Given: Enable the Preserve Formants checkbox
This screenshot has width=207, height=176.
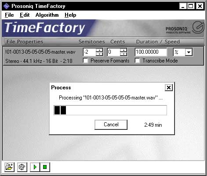Looking at the screenshot, I should tap(85, 60).
